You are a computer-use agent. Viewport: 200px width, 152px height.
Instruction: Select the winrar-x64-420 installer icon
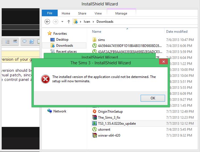(x=94, y=135)
